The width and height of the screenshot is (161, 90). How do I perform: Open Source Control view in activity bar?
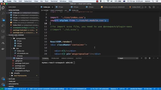coord(3,19)
